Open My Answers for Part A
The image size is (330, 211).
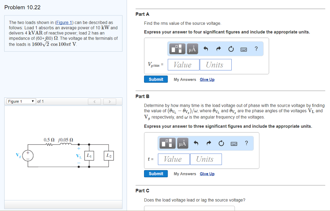[185, 79]
